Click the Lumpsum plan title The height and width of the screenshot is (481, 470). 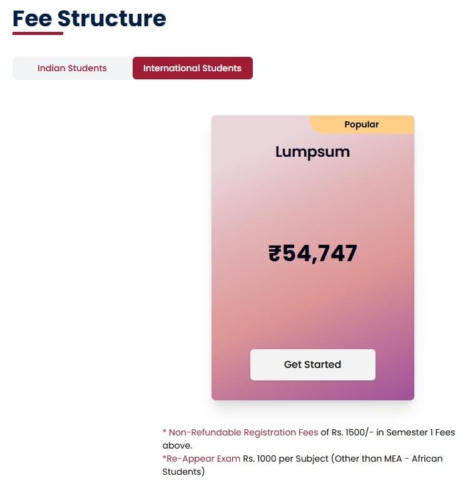pos(312,152)
